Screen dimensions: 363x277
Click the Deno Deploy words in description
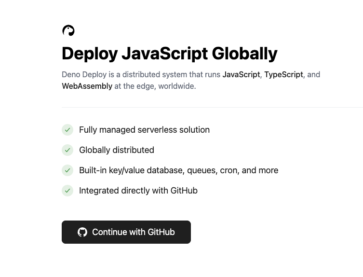84,75
